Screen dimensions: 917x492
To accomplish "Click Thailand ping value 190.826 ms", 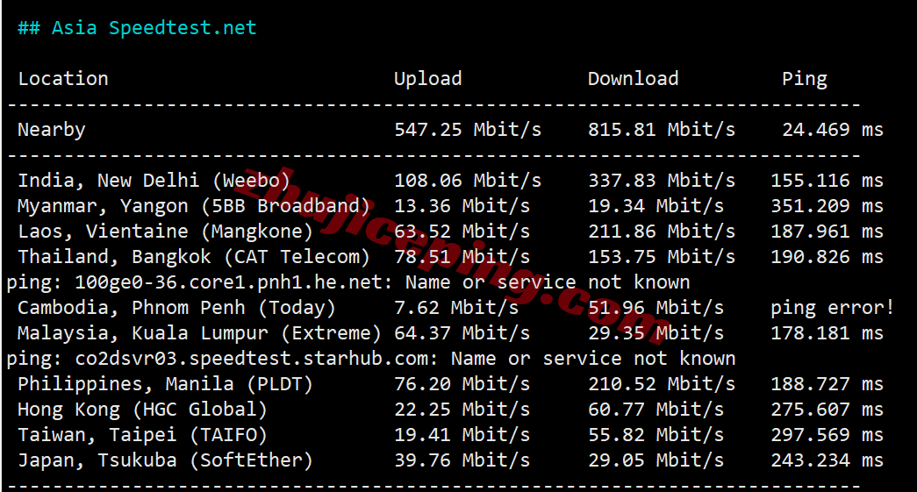I will pyautogui.click(x=827, y=257).
